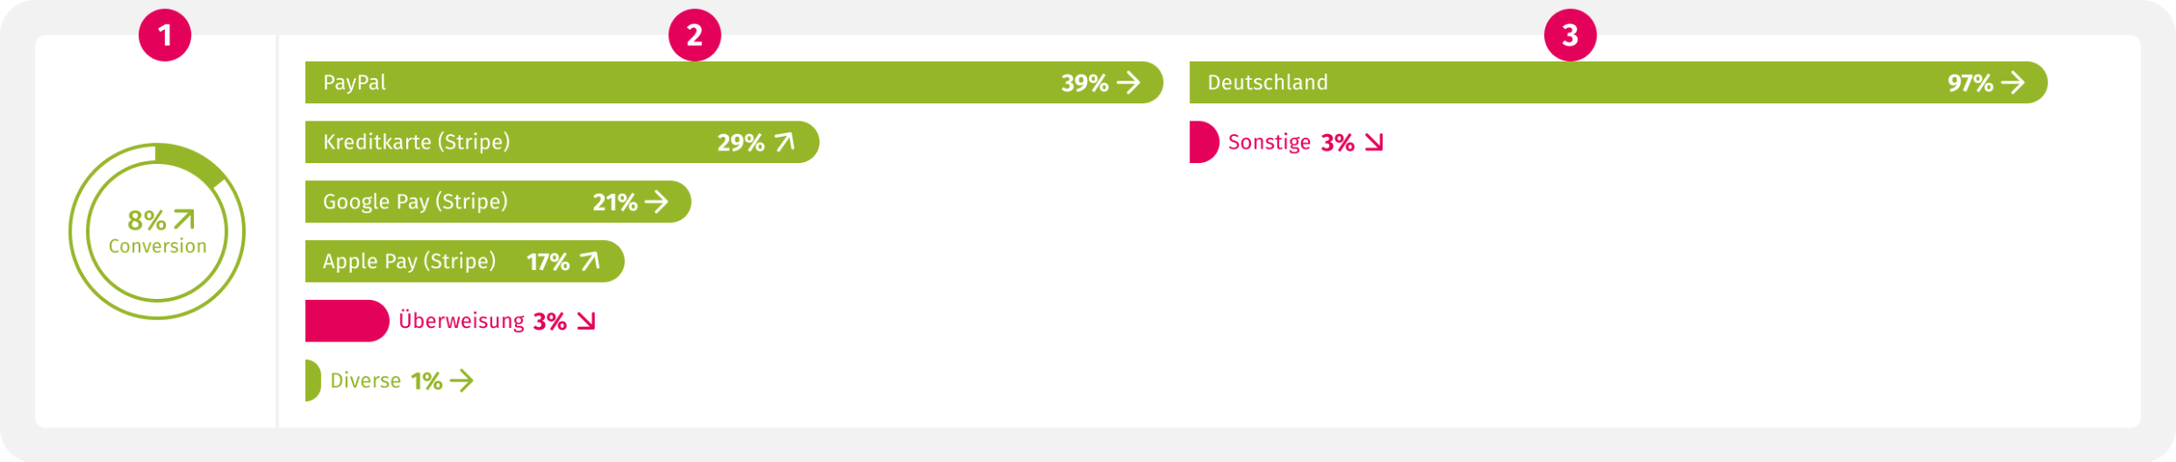
Task: Click the Deutschland country bar label
Action: click(1268, 82)
